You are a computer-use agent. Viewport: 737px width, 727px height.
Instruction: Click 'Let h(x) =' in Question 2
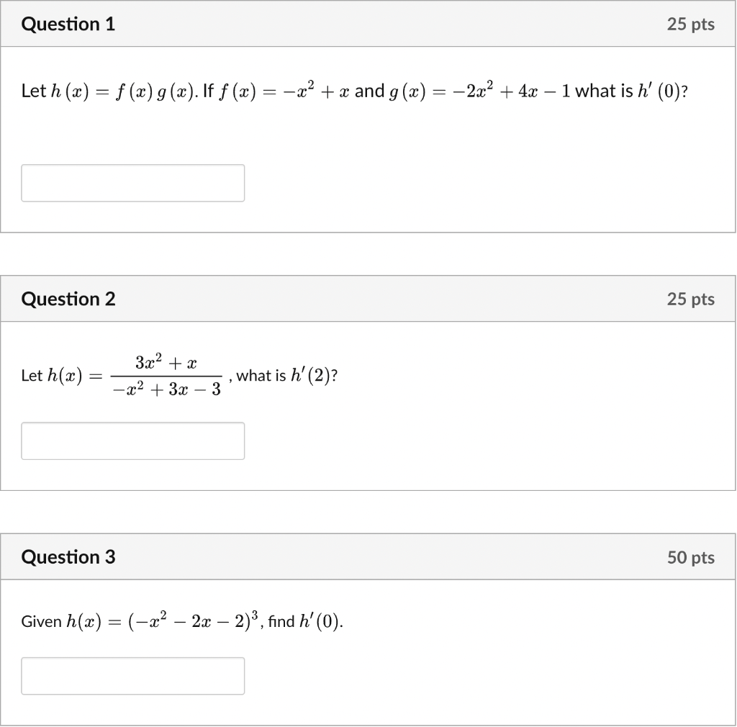(62, 376)
